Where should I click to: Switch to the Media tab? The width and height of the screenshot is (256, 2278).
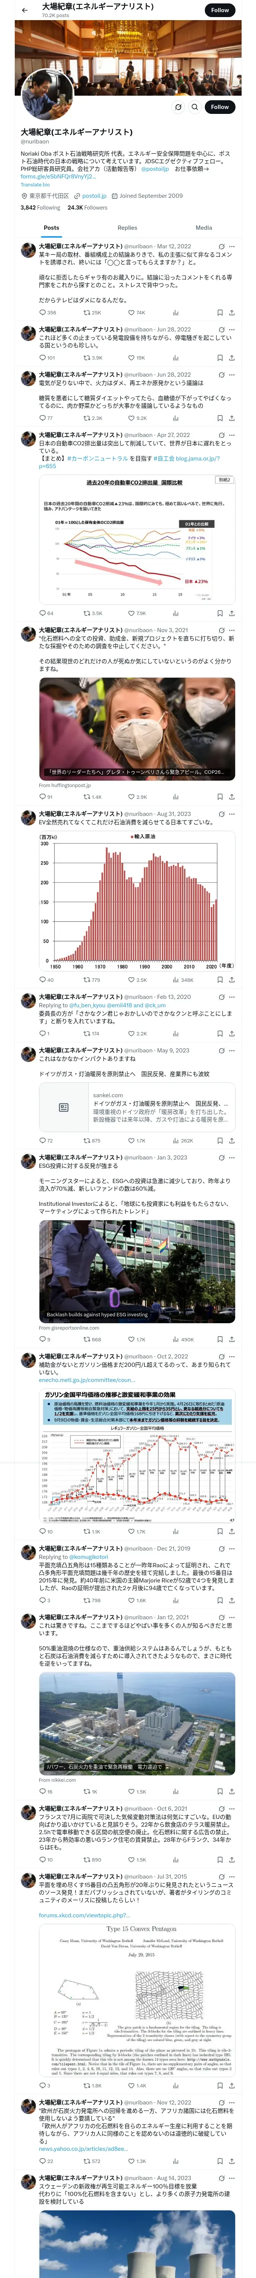coord(203,227)
